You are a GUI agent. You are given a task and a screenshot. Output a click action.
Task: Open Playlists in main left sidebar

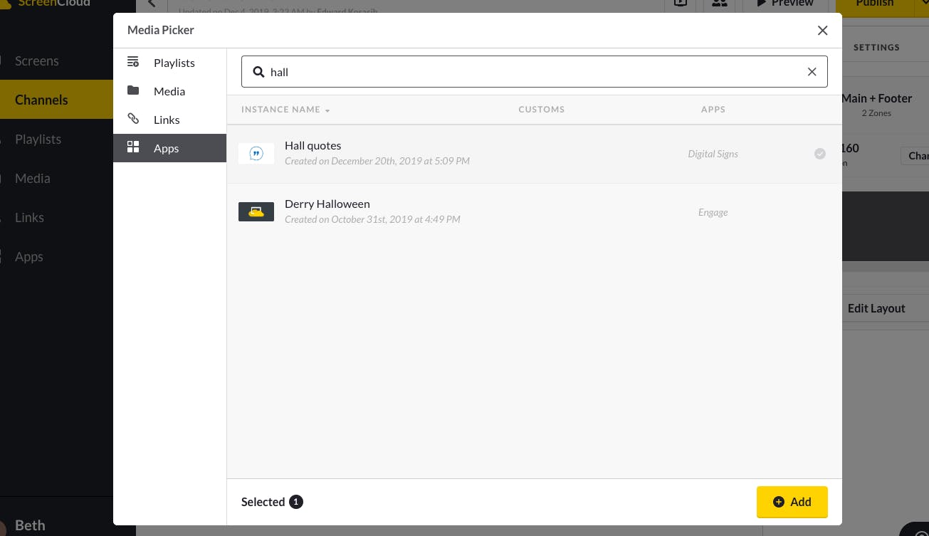tap(38, 140)
